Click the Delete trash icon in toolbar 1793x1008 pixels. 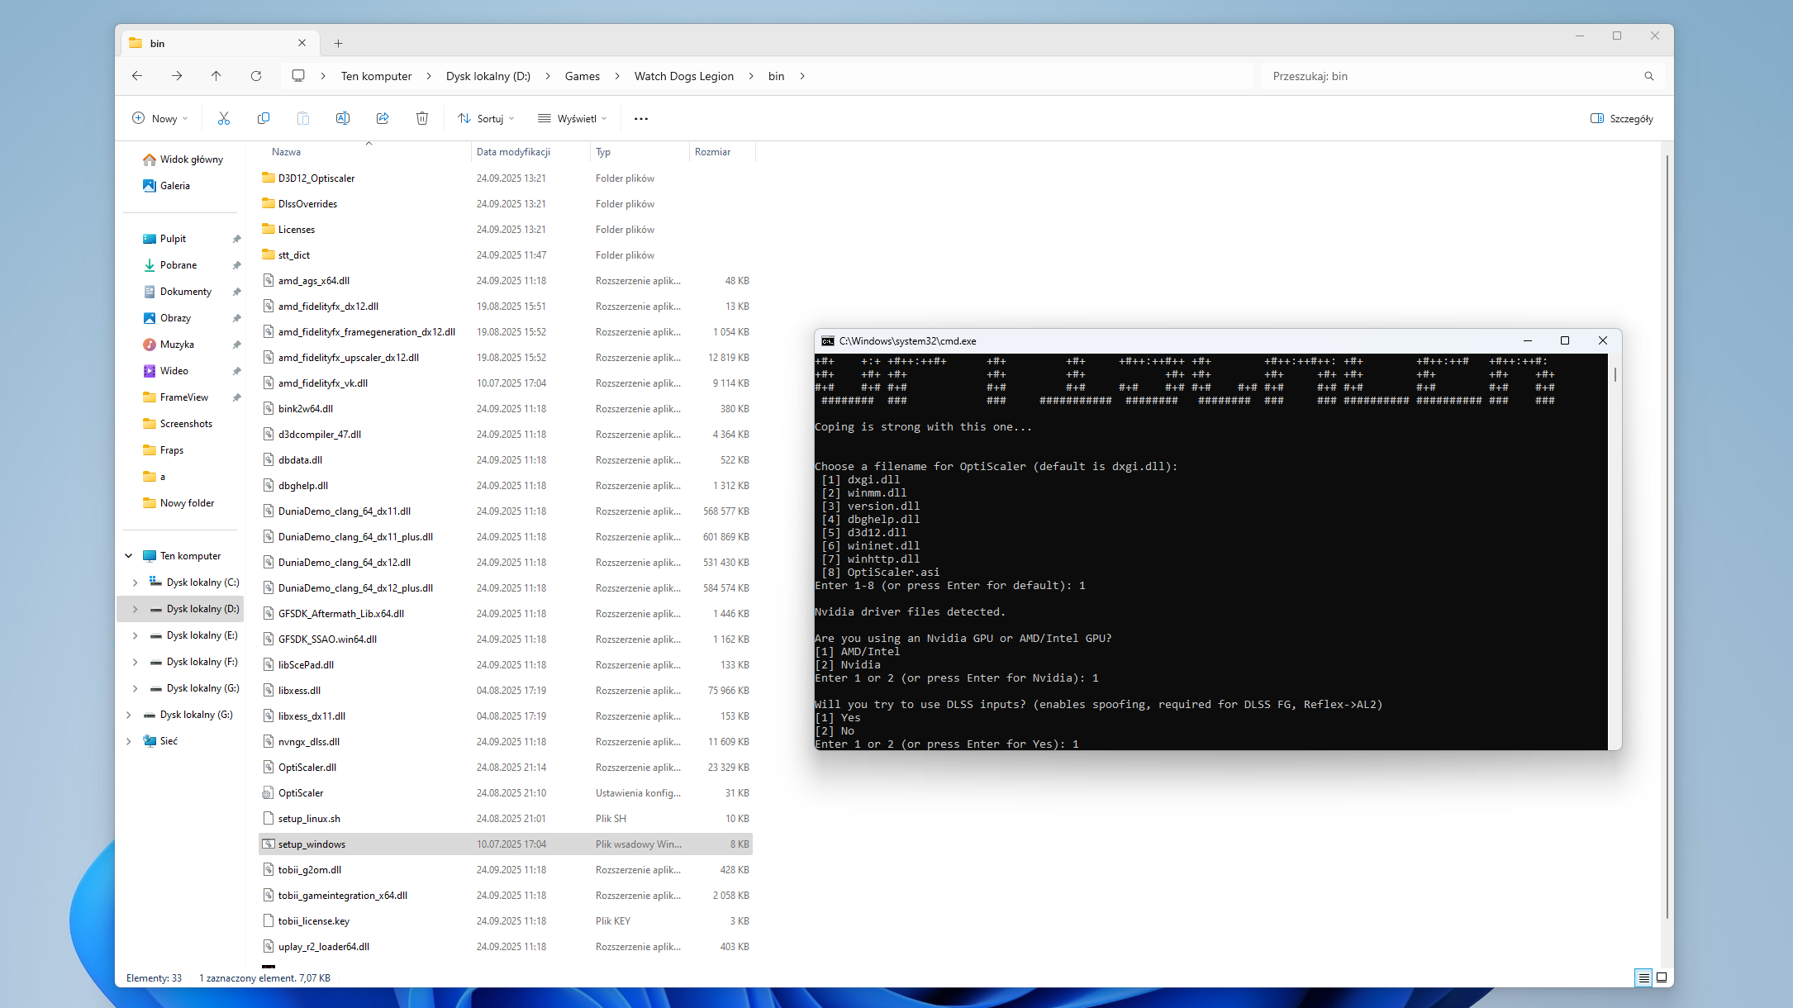422,119
